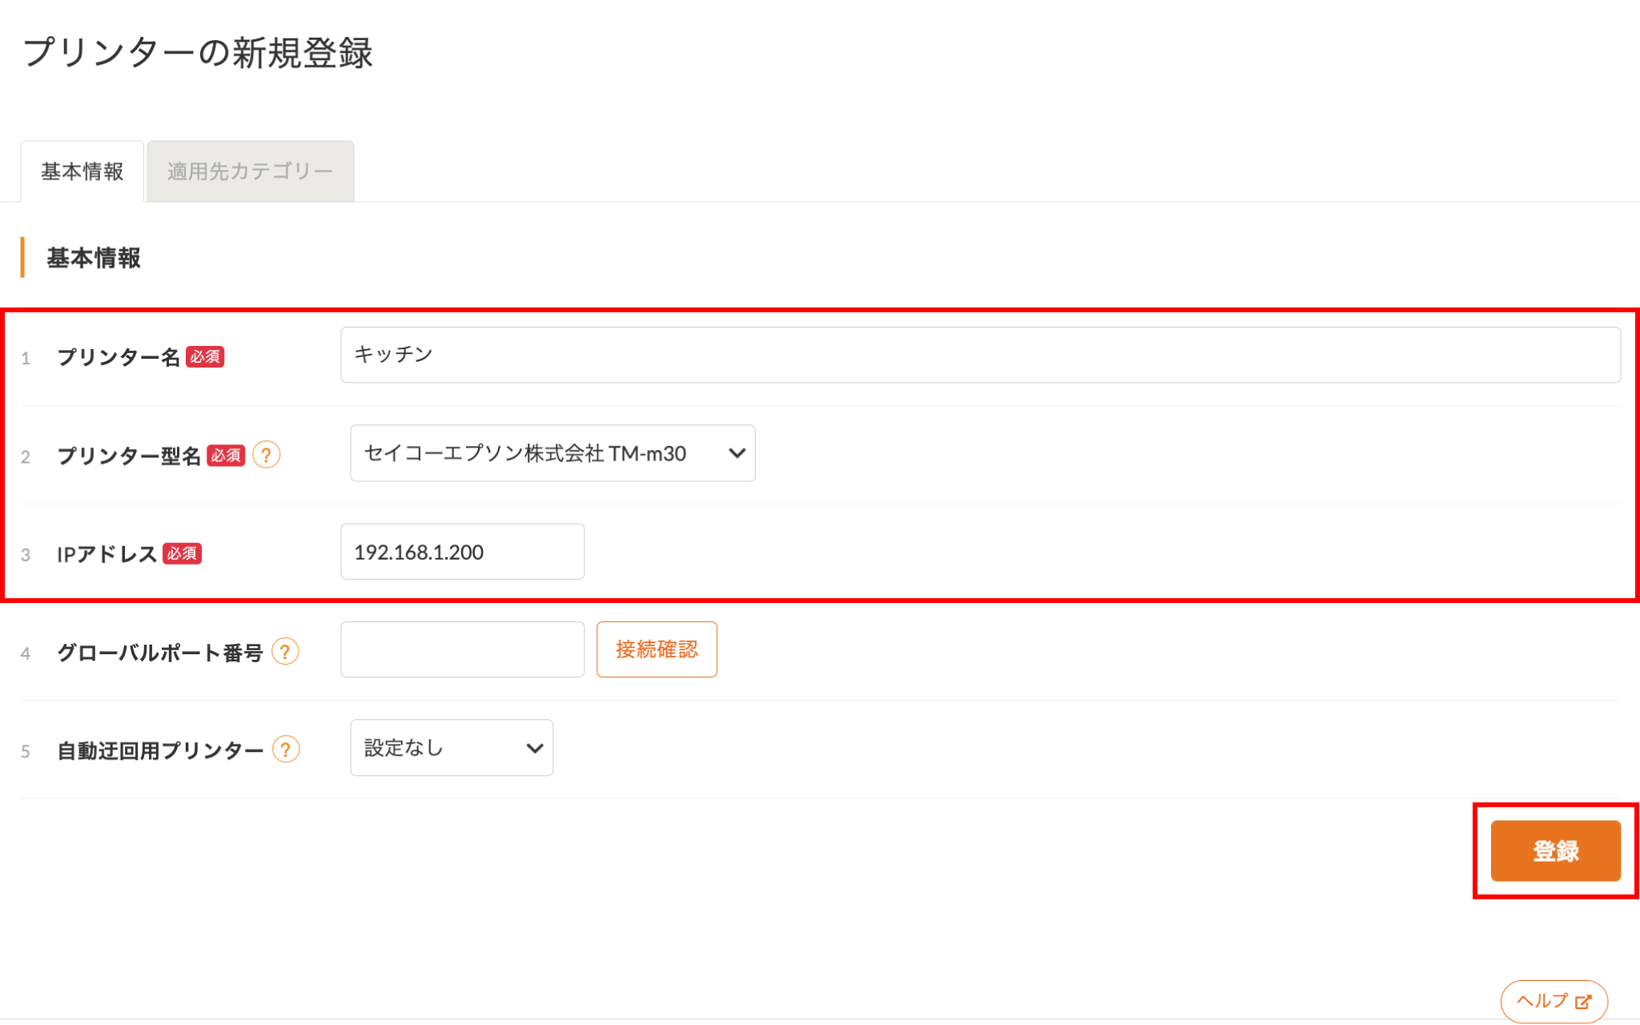Click help icon next to プリンター型名
This screenshot has width=1640, height=1025.
[267, 455]
